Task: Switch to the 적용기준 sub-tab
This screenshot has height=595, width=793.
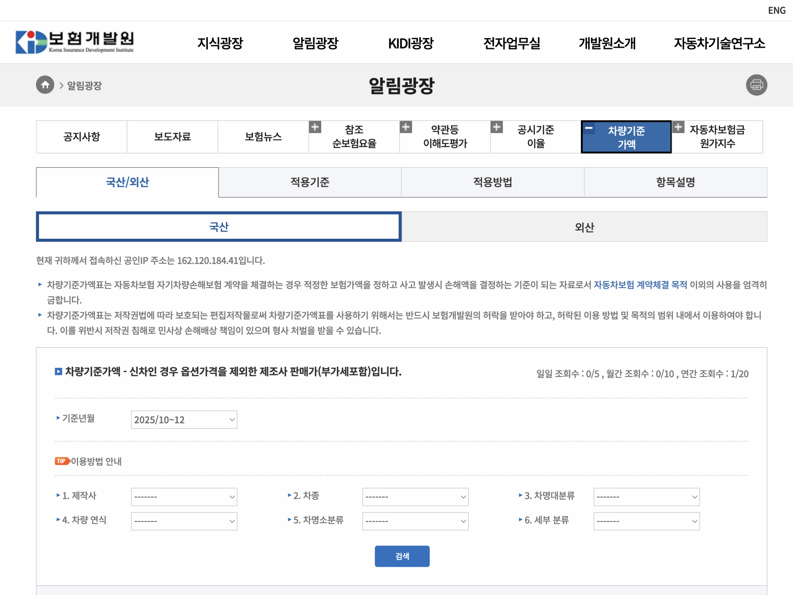Action: point(309,182)
